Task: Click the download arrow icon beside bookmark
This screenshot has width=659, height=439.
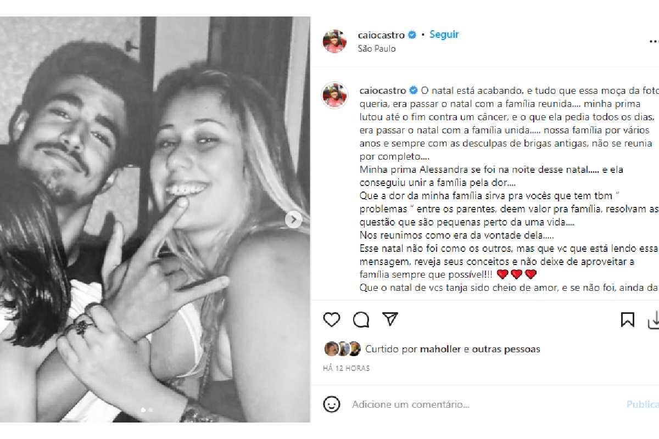Action: tap(654, 319)
